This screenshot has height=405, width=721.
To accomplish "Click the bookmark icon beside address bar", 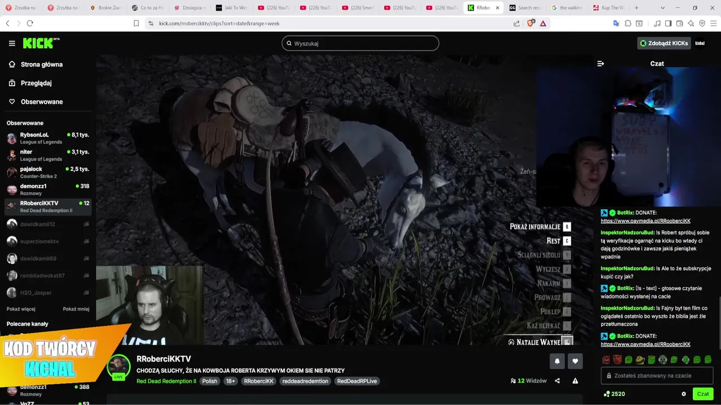I will pos(136,23).
